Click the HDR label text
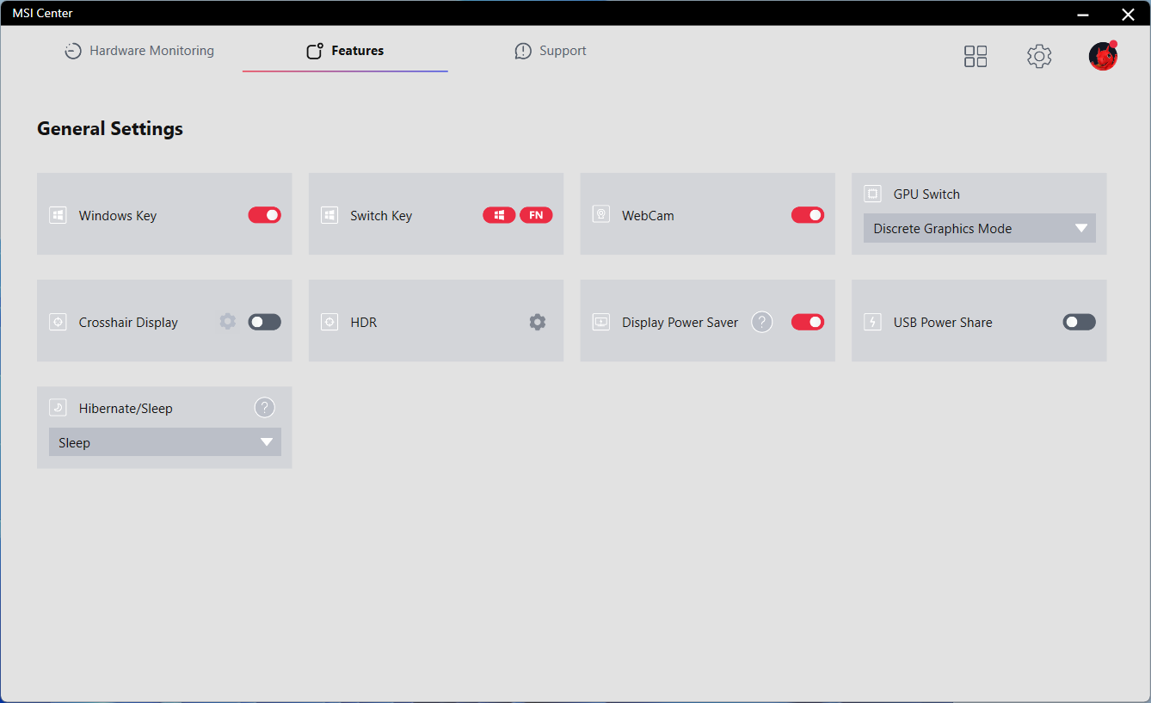 364,323
